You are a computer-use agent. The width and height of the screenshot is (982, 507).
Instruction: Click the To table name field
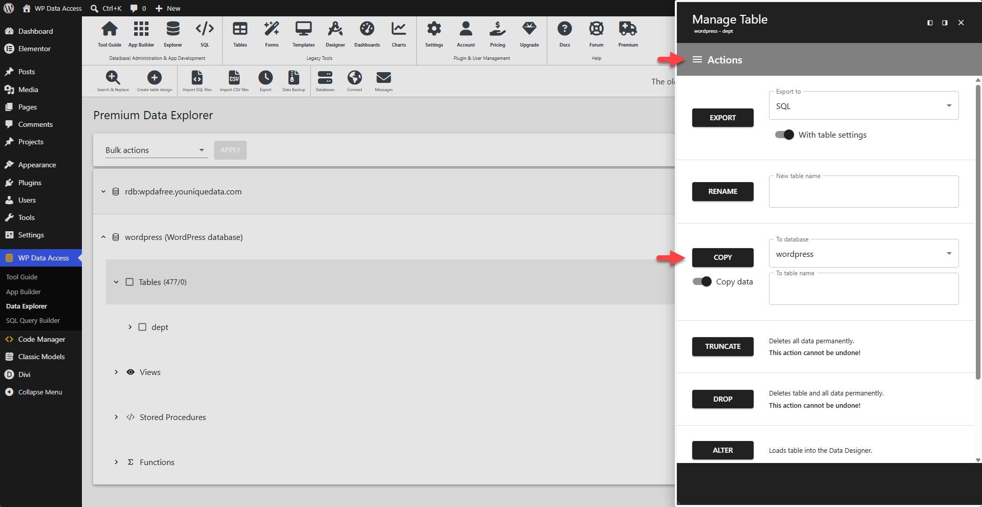864,289
